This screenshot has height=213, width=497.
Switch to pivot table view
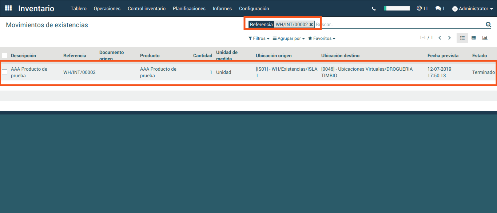coord(474,38)
